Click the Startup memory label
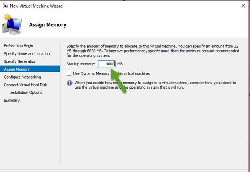The height and width of the screenshot is (172, 250). [81, 64]
